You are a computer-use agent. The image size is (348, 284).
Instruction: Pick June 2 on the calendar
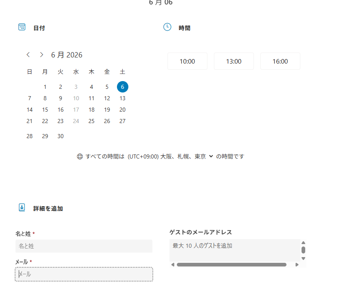coord(61,87)
